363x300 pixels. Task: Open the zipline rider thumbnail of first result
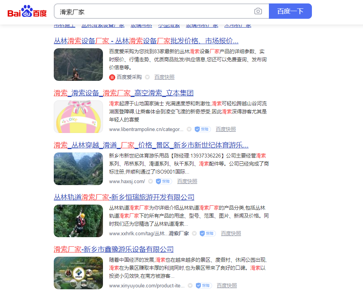coord(78,64)
